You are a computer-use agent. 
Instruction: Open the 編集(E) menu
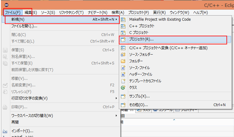[31, 13]
